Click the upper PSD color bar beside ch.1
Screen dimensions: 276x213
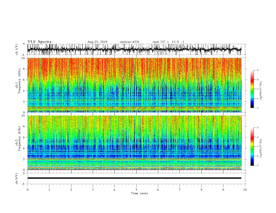[252, 89]
